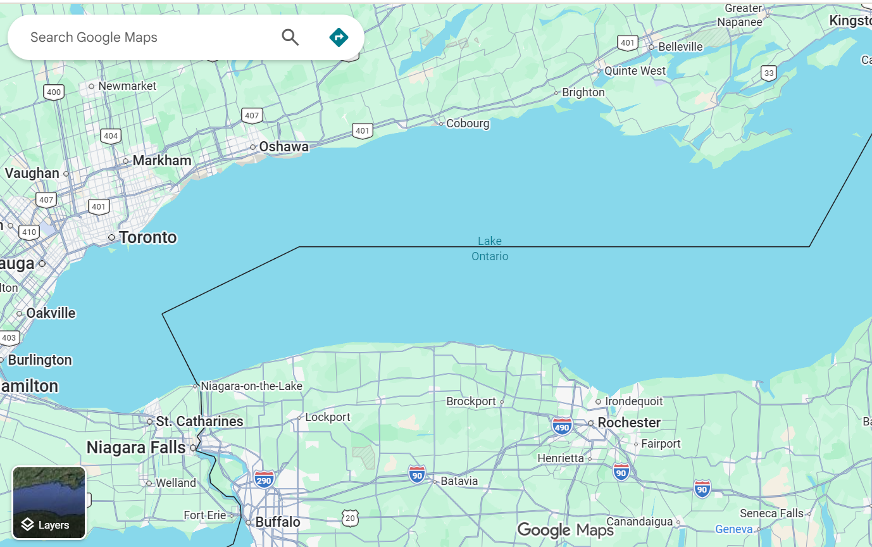Select the Oakville town label

[51, 313]
